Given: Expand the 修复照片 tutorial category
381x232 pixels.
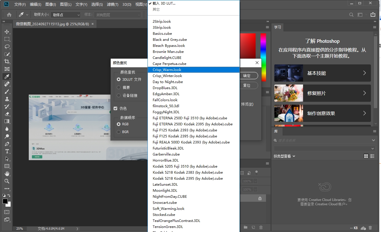Looking at the screenshot, I should click(x=323, y=93).
